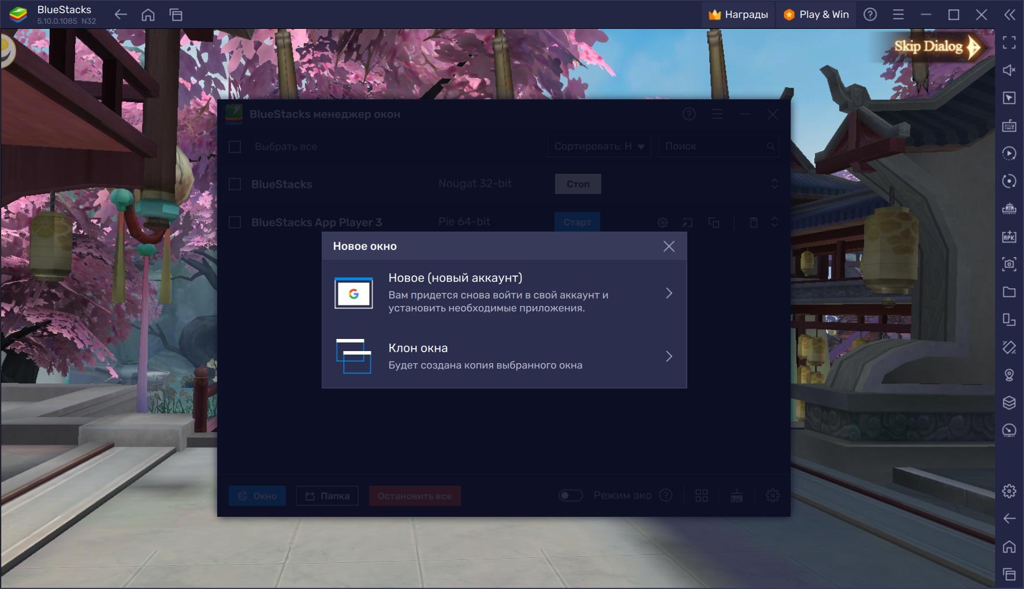Open Награды rewards button
The width and height of the screenshot is (1024, 589).
click(x=738, y=14)
